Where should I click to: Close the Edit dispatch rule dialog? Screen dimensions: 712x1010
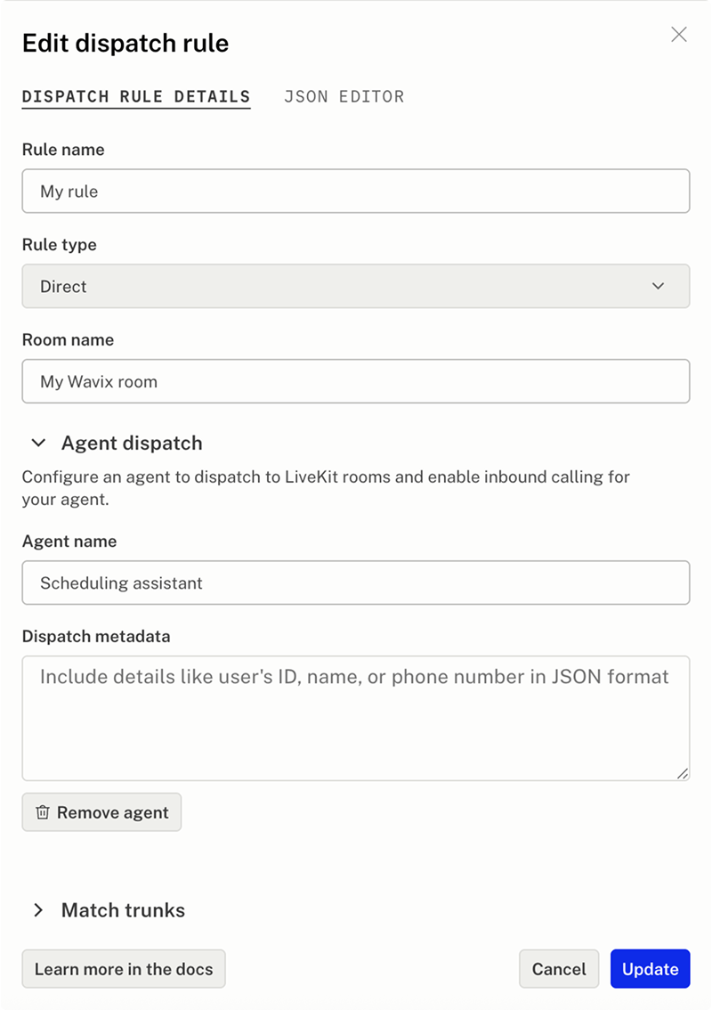(x=679, y=35)
